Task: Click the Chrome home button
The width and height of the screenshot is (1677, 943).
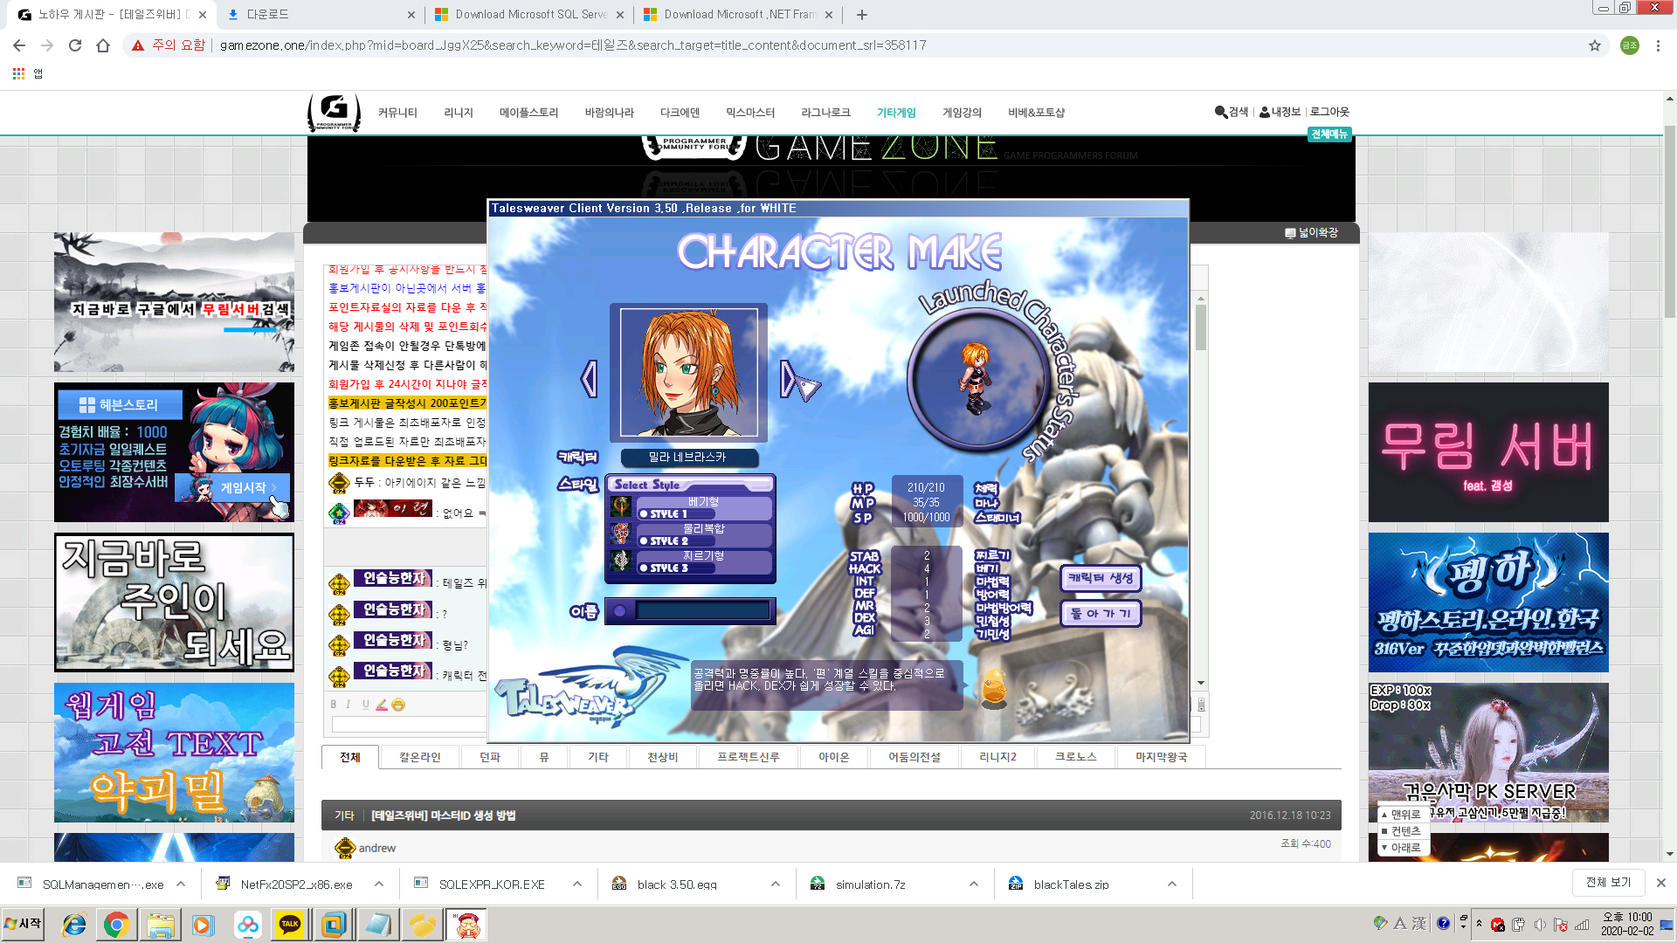Action: pos(103,45)
